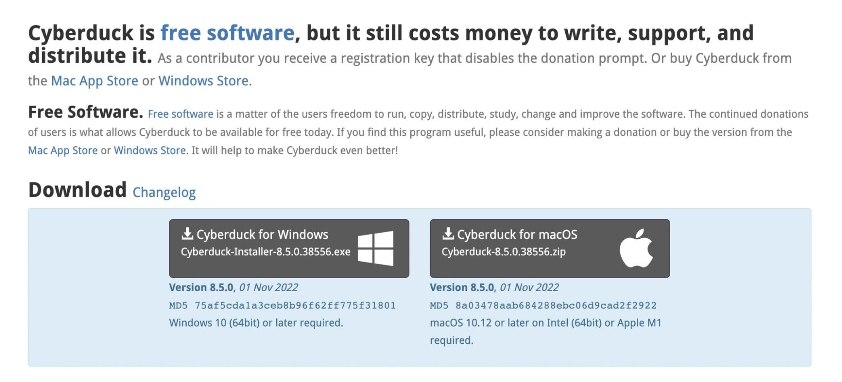Open the bold "free software" headline link
The width and height of the screenshot is (842, 382).
227,33
